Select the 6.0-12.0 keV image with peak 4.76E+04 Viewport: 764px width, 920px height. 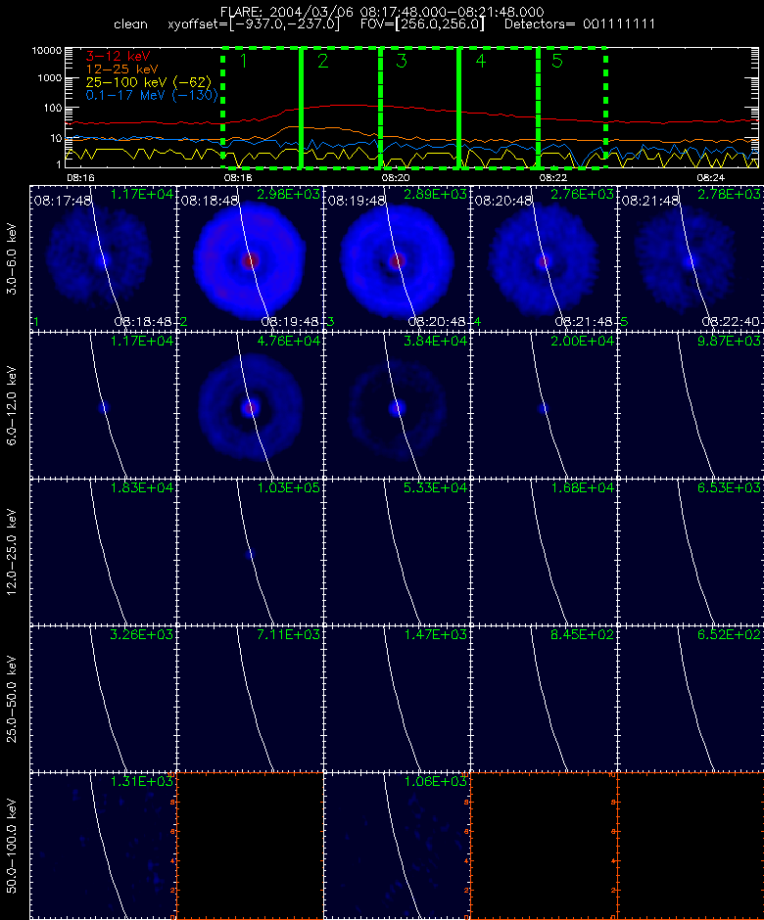[x=250, y=405]
